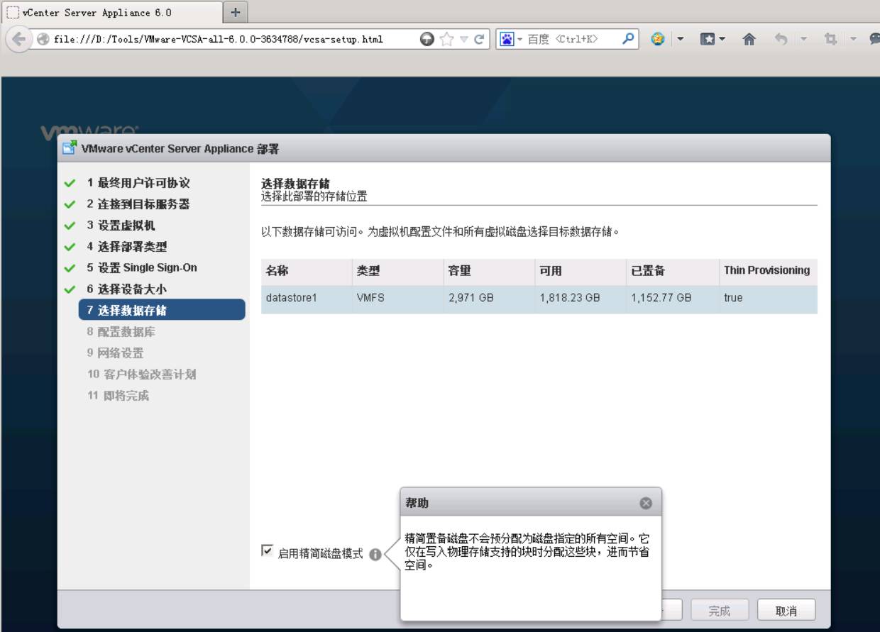Toggle the 启用精简磁盘模式 checkbox
880x632 pixels.
click(267, 550)
